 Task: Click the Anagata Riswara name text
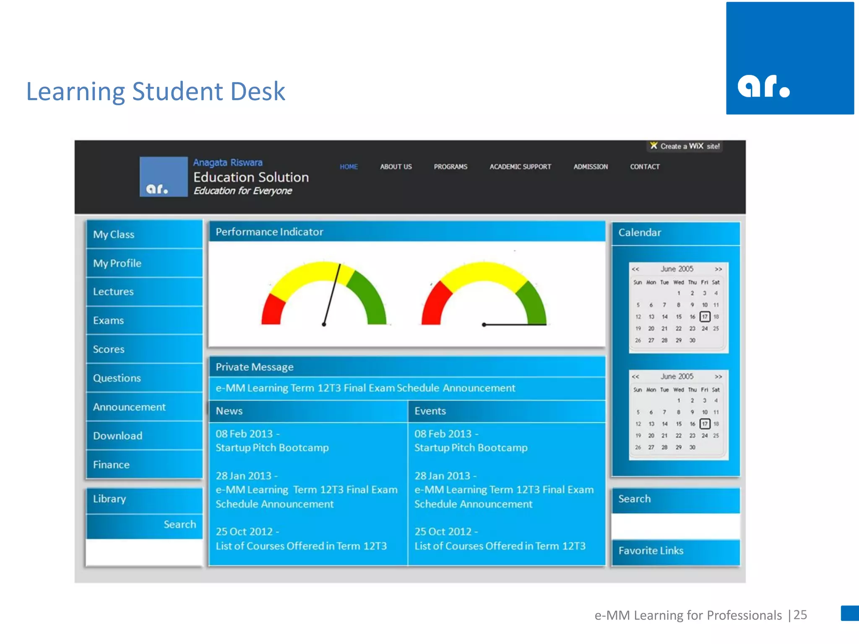pyautogui.click(x=228, y=163)
